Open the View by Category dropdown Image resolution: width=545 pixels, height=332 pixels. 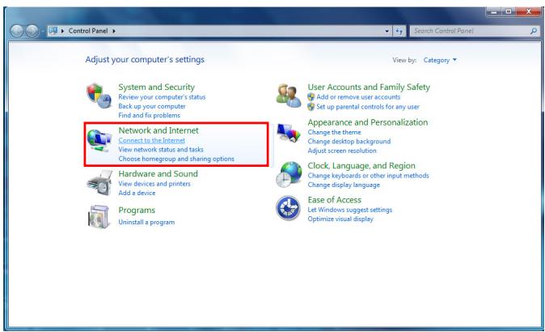[x=440, y=60]
